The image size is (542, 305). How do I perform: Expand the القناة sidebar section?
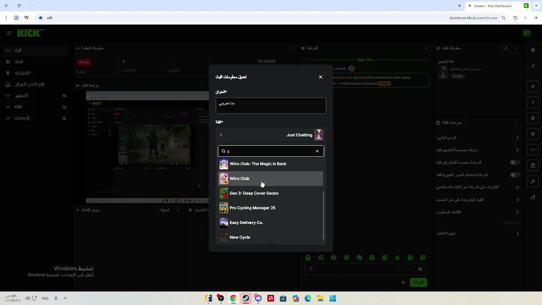point(8,107)
